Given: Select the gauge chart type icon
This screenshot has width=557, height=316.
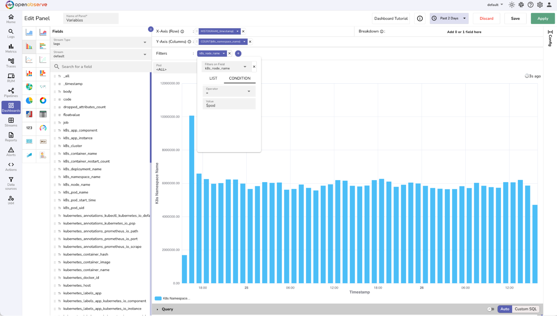Looking at the screenshot, I should pyautogui.click(x=43, y=128).
